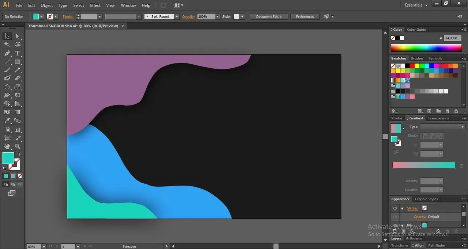The width and height of the screenshot is (468, 249).
Task: Open the Effect menu
Action: 95,5
